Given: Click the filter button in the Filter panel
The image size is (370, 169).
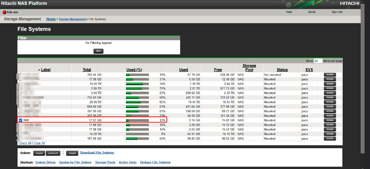Looking at the screenshot, I should [98, 51].
